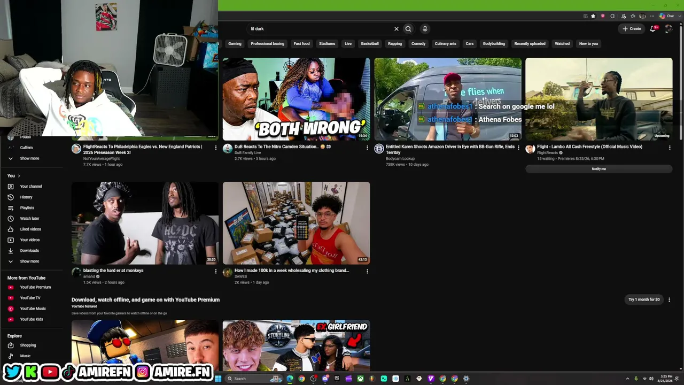Open the wholesaling clothing brand video thumbnail

point(296,223)
